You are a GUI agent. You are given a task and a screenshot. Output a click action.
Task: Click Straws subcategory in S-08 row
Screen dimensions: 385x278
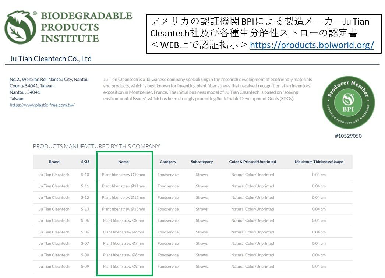click(x=202, y=255)
